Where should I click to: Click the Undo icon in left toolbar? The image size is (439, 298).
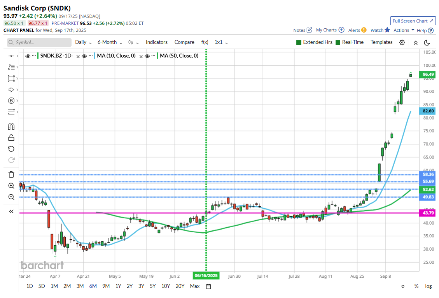(11, 148)
